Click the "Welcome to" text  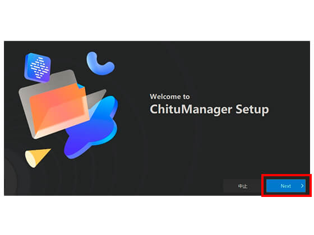169,97
